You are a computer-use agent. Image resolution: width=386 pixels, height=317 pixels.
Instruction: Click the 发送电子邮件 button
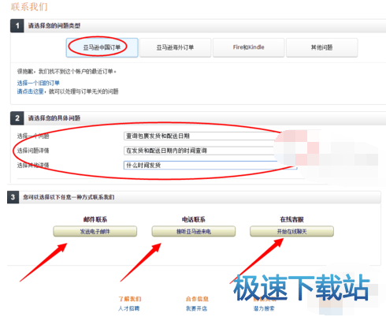coord(95,231)
